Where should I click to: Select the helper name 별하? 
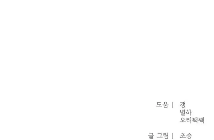click(x=185, y=113)
